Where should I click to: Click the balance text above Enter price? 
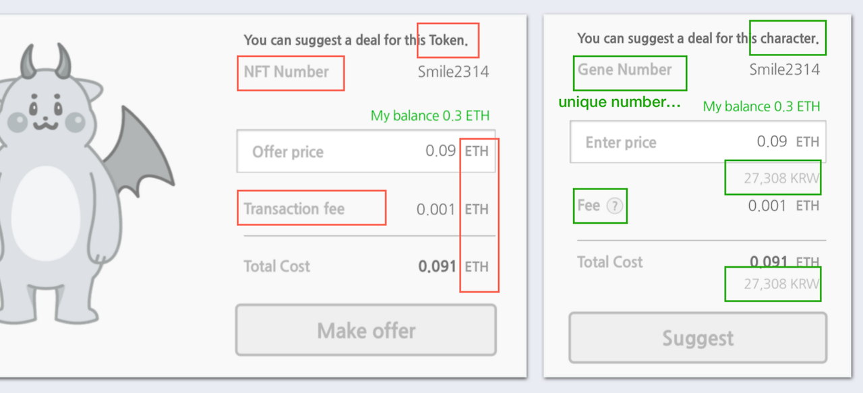[x=761, y=107]
